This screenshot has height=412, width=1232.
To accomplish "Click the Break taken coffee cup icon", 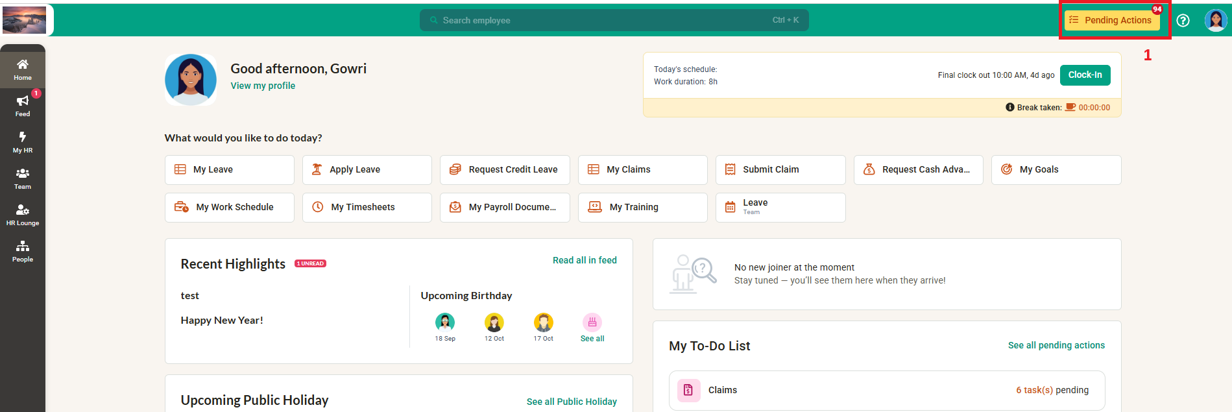I will [x=1070, y=108].
